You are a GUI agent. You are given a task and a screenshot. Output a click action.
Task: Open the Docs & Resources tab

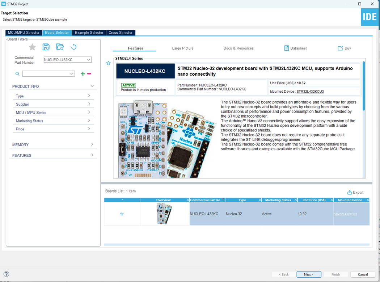tap(238, 48)
